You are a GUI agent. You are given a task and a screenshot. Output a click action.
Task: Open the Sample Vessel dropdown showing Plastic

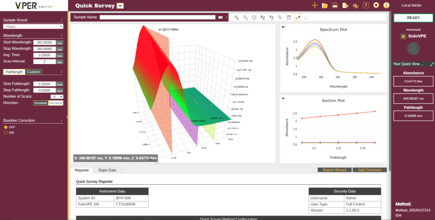(33, 26)
